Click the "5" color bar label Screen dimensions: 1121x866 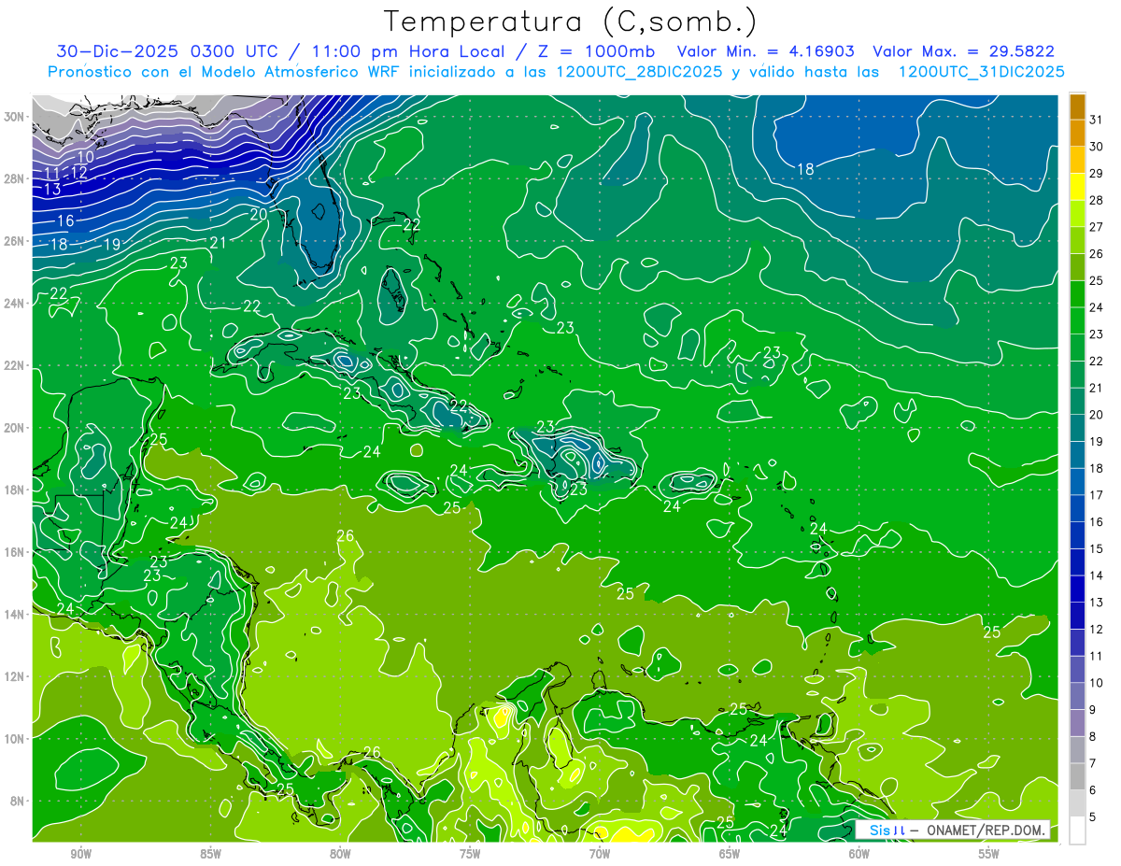coord(1092,817)
